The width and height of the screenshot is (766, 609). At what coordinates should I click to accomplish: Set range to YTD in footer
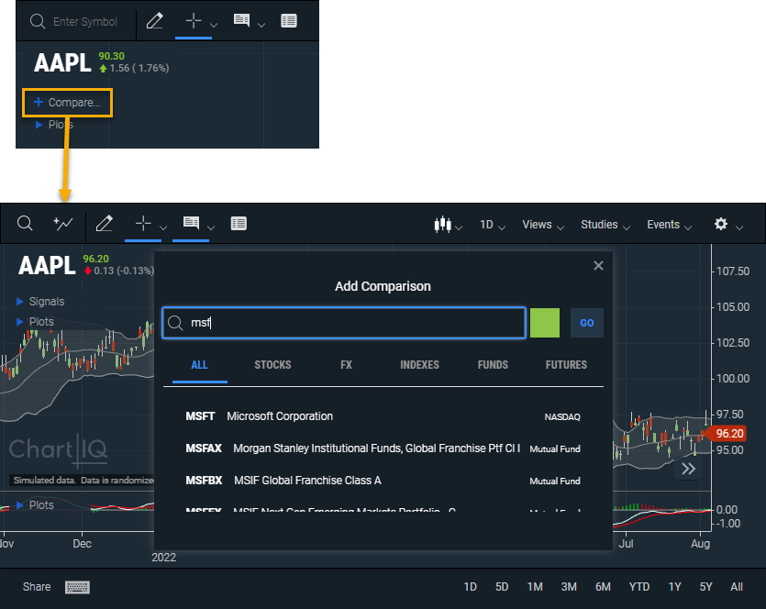[639, 587]
